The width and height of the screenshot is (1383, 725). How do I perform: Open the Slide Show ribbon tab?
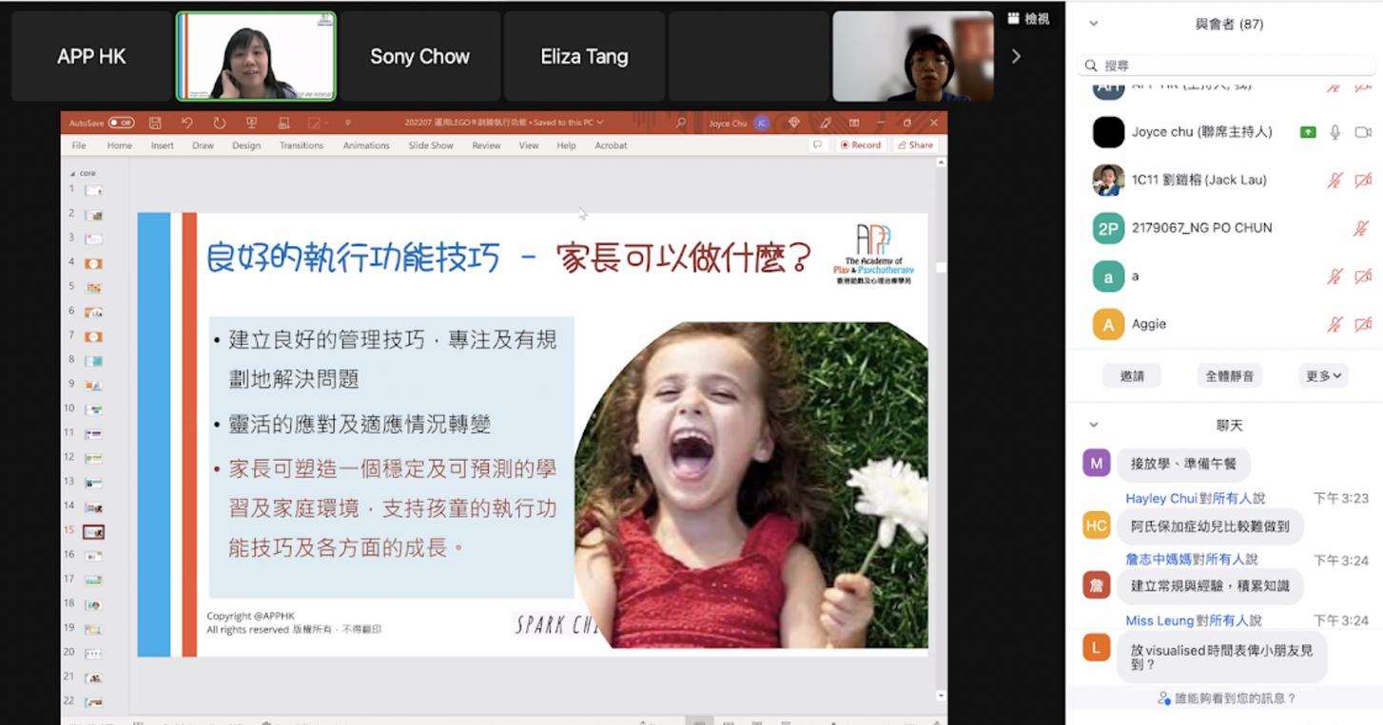tap(431, 145)
